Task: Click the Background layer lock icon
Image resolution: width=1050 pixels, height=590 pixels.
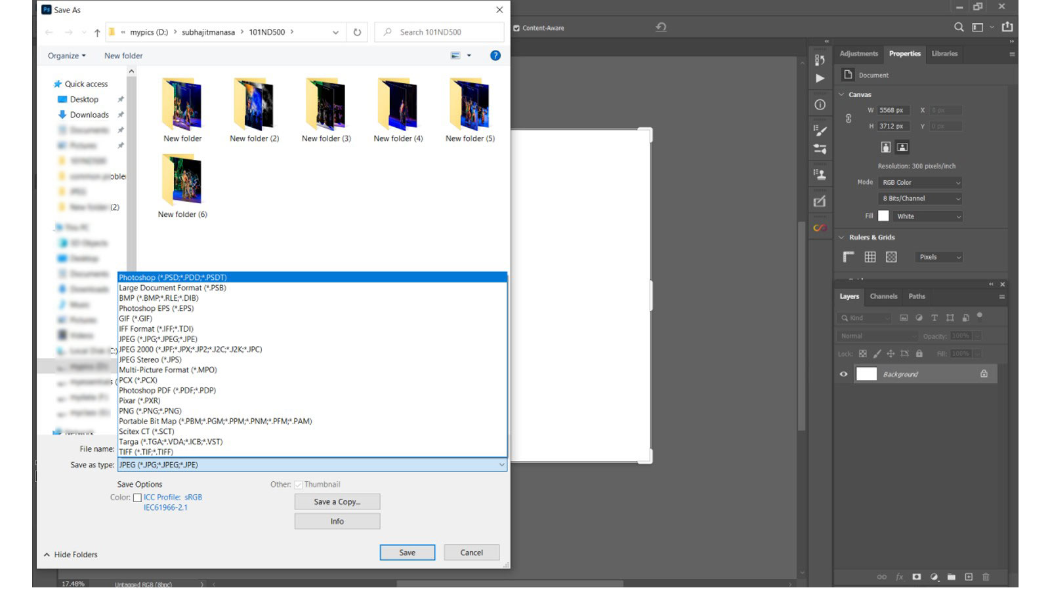Action: click(x=984, y=374)
